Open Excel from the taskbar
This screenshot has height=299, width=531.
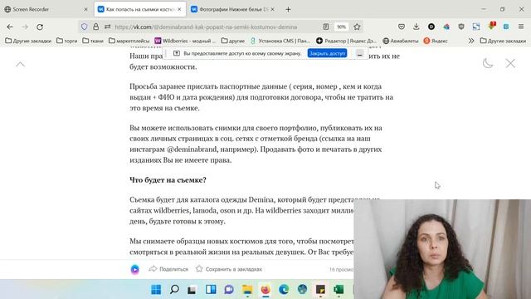pyautogui.click(x=339, y=290)
